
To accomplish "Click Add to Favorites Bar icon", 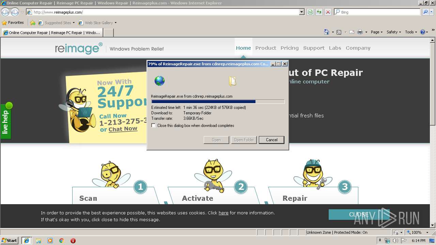I will pyautogui.click(x=33, y=23).
